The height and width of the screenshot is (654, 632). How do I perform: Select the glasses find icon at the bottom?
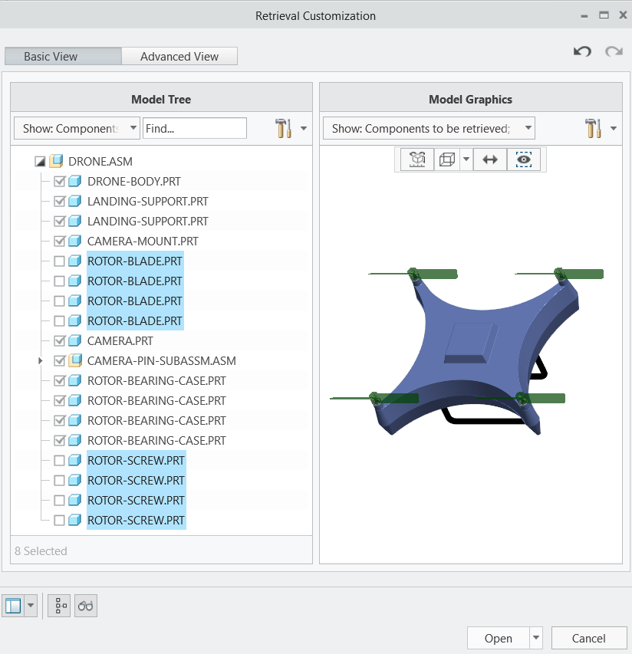point(85,605)
